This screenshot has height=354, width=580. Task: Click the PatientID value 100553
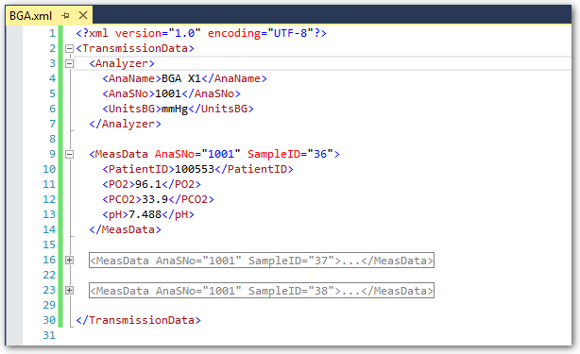pyautogui.click(x=195, y=169)
